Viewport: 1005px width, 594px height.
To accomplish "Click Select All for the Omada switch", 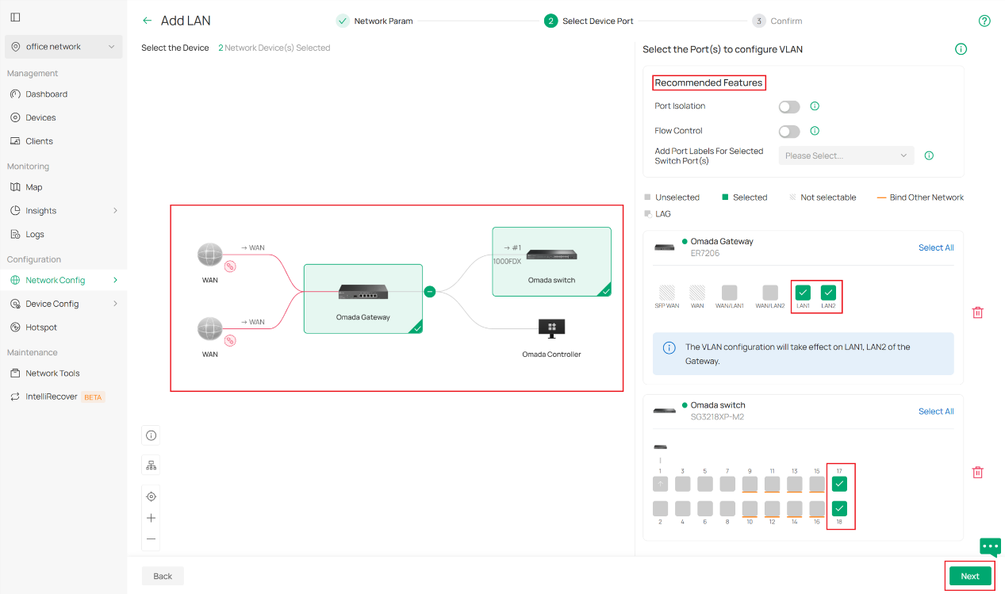I will point(936,411).
